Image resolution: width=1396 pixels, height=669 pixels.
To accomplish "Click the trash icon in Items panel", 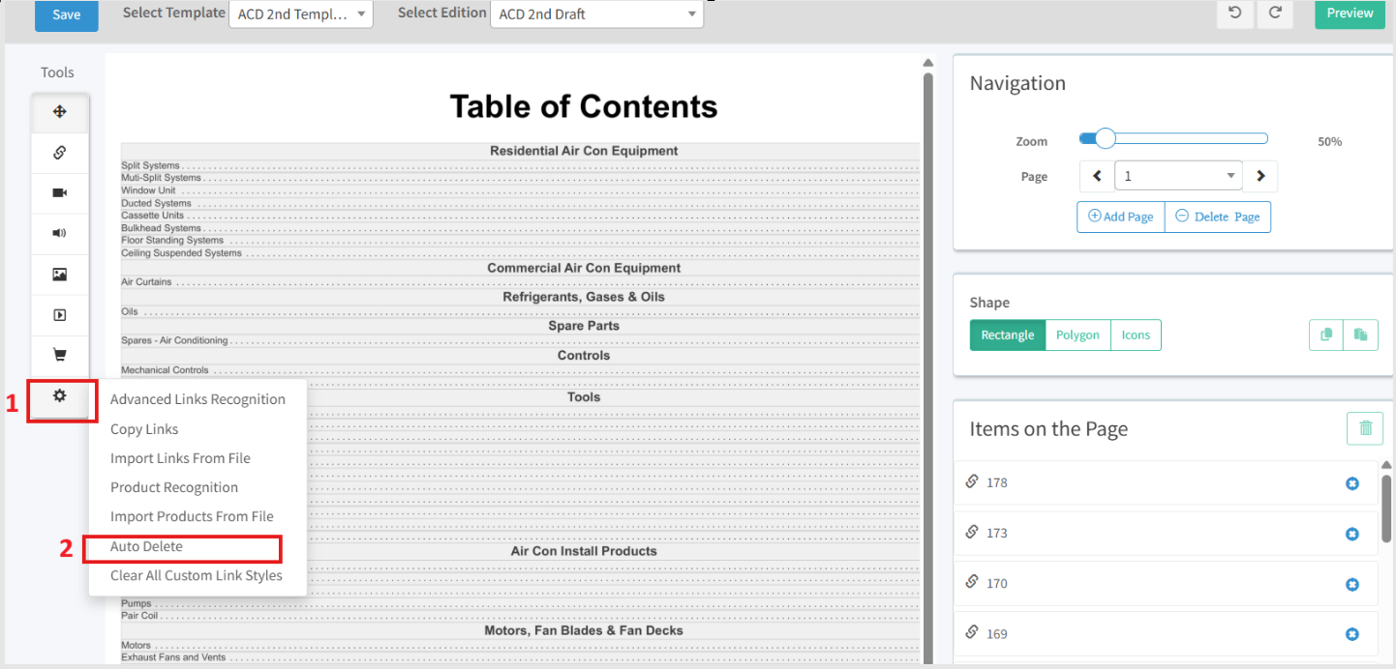I will click(x=1365, y=428).
